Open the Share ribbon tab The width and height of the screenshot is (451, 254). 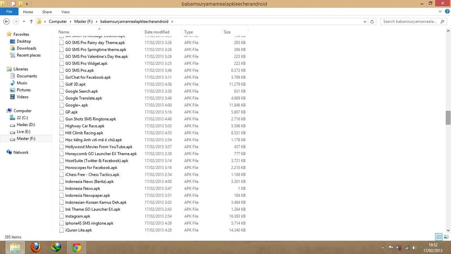[47, 12]
